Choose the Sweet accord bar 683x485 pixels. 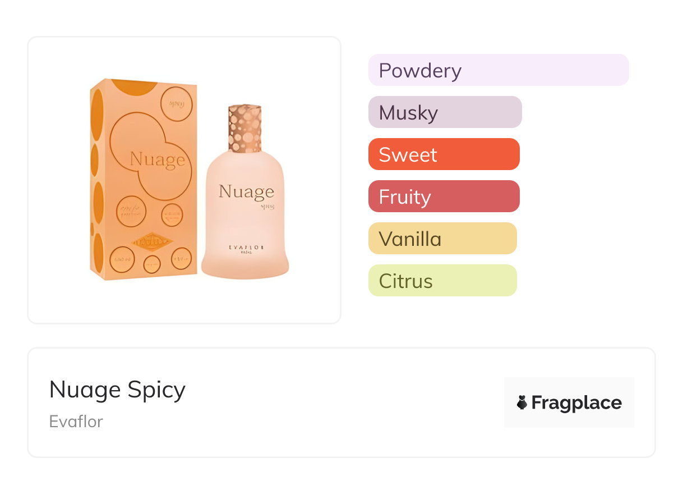tap(444, 154)
